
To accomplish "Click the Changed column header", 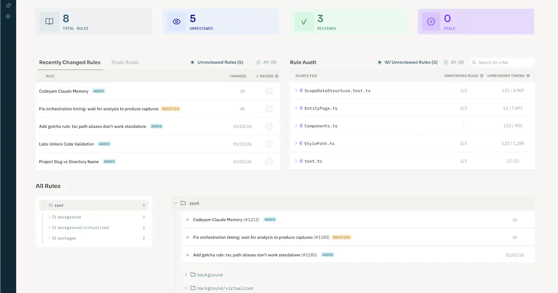I will pos(238,76).
